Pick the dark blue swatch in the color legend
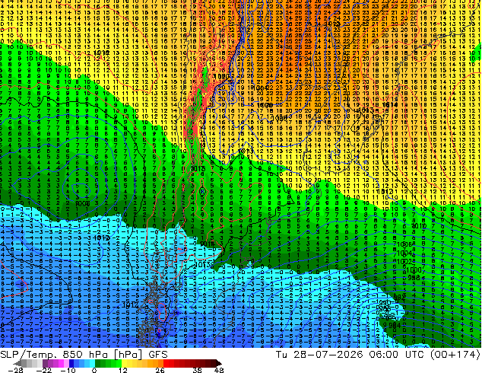482x373 pixels. (x=71, y=363)
